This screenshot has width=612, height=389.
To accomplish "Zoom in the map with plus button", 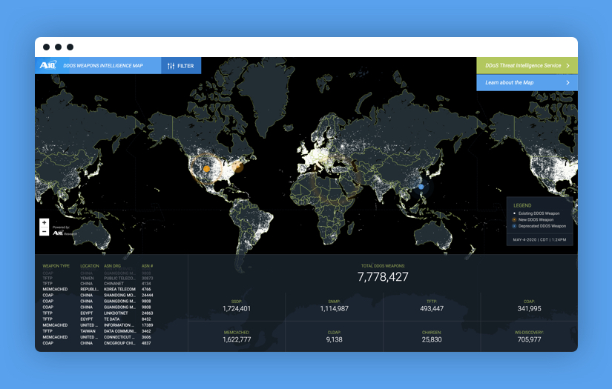I will pos(44,222).
